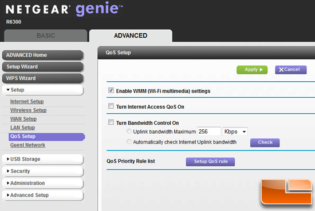Click the uplink bandwidth value field
The height and width of the screenshot is (211, 315).
(209, 132)
